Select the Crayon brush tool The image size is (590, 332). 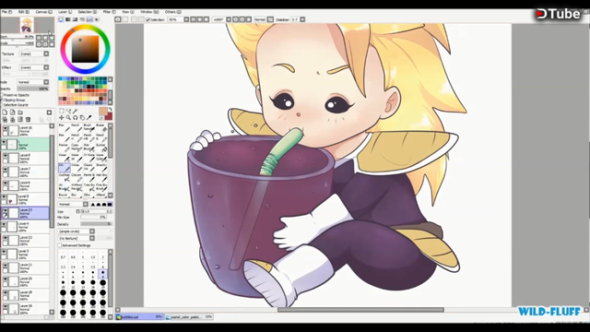[x=77, y=177]
